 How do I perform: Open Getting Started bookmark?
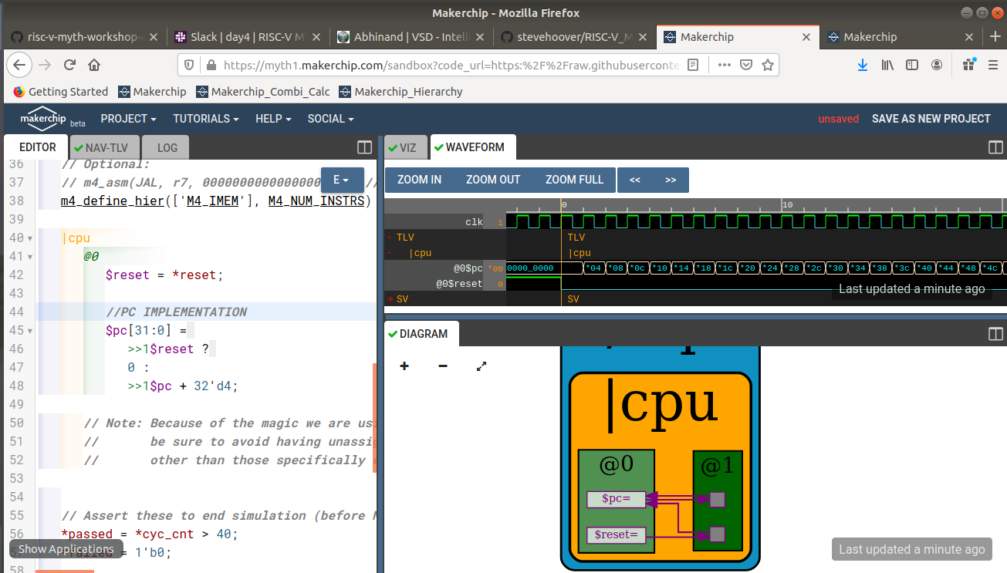pyautogui.click(x=61, y=92)
